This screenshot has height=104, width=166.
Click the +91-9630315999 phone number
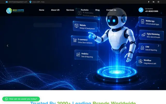coord(151,11)
